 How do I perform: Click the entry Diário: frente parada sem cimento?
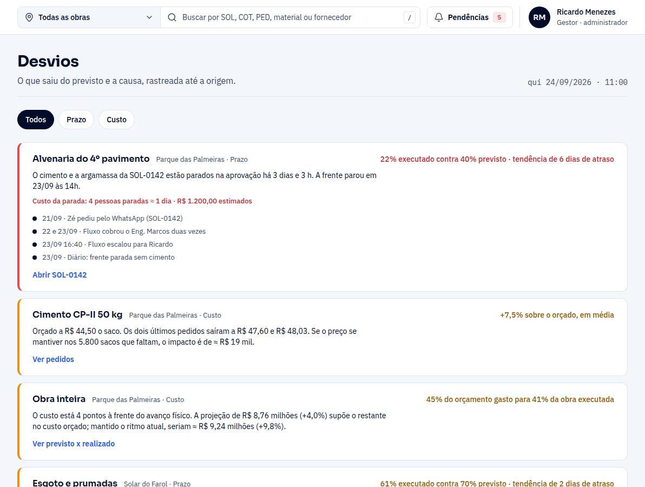(108, 258)
